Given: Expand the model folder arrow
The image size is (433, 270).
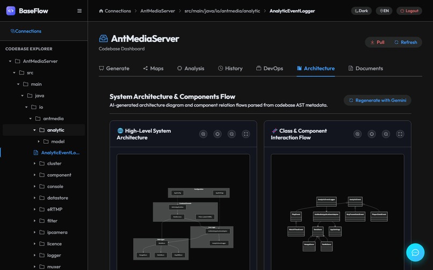Looking at the screenshot, I should 38,141.
